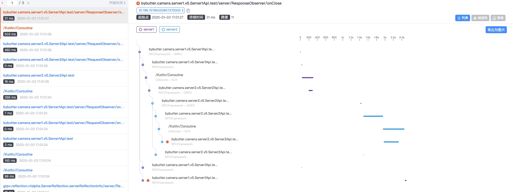Go to the next trace page arrow

pos(28,3)
